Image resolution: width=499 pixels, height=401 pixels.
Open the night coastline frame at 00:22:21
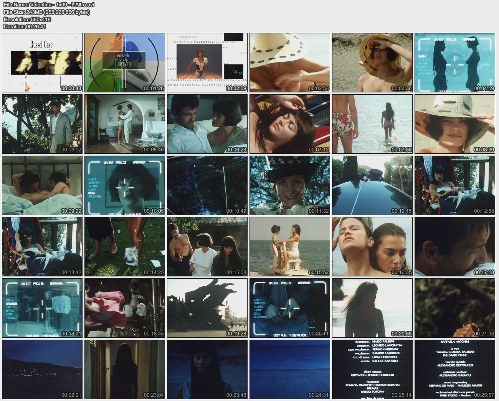point(42,369)
